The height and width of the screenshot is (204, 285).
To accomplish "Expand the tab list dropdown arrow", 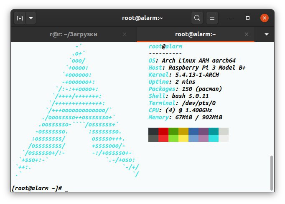I will (x=267, y=34).
